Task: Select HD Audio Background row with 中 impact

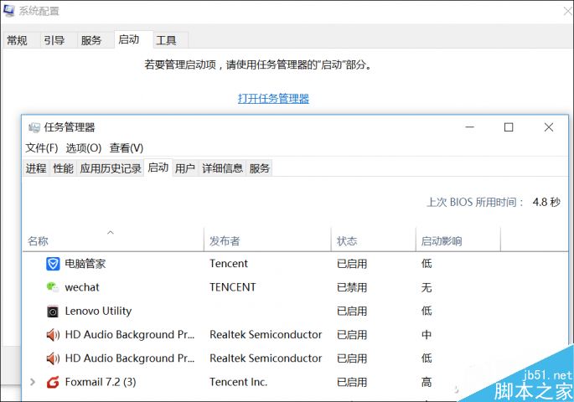Action: 295,335
